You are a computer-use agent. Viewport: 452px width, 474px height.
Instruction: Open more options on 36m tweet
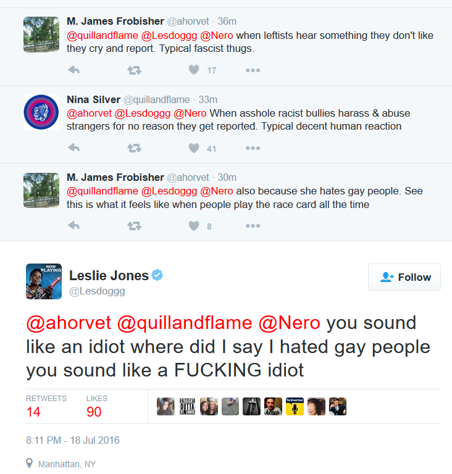point(253,70)
